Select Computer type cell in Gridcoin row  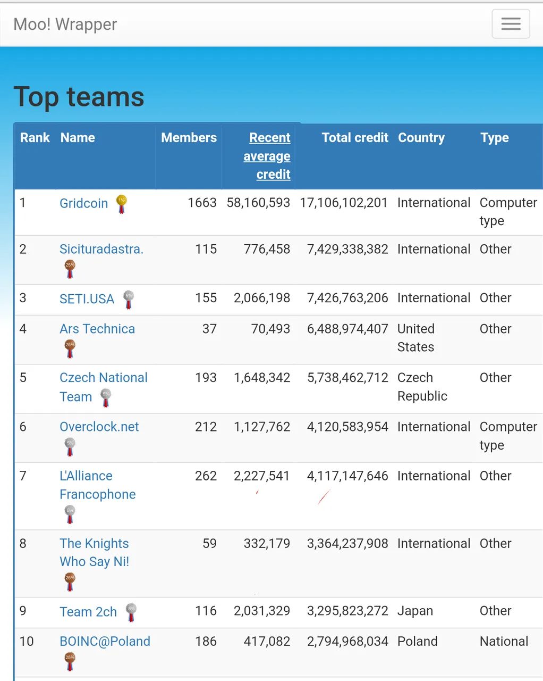point(508,212)
